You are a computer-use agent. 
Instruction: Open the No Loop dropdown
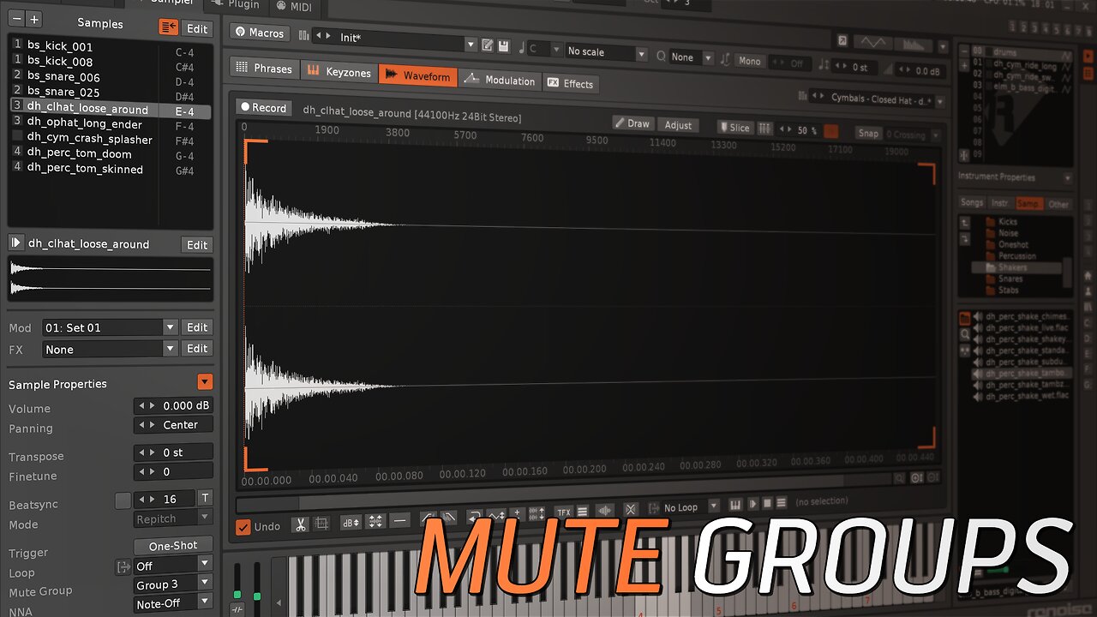[683, 506]
